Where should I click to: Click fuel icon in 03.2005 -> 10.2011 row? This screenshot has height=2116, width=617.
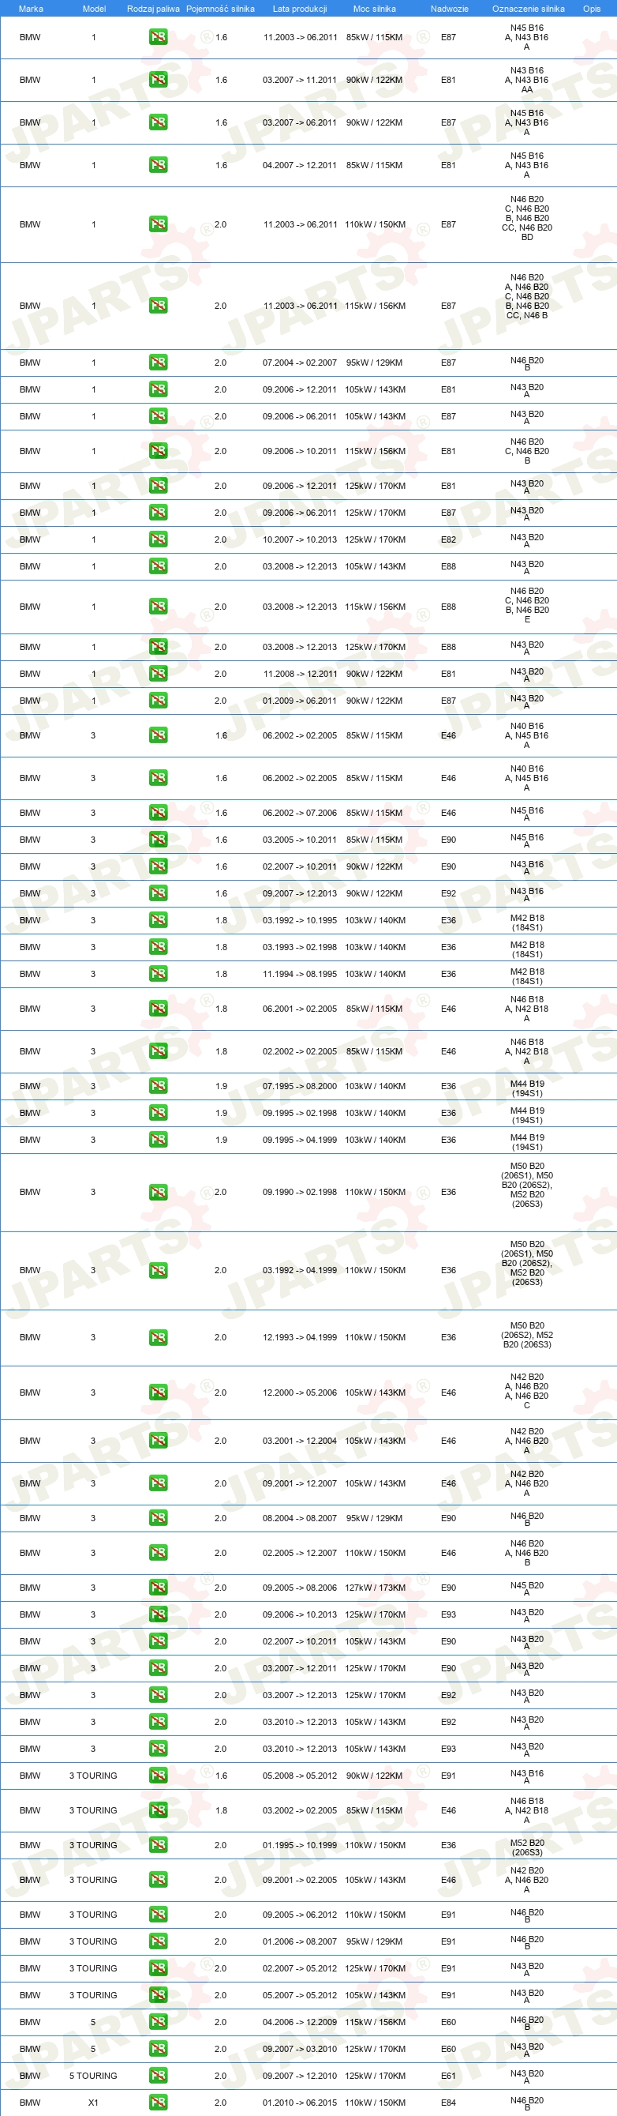159,840
